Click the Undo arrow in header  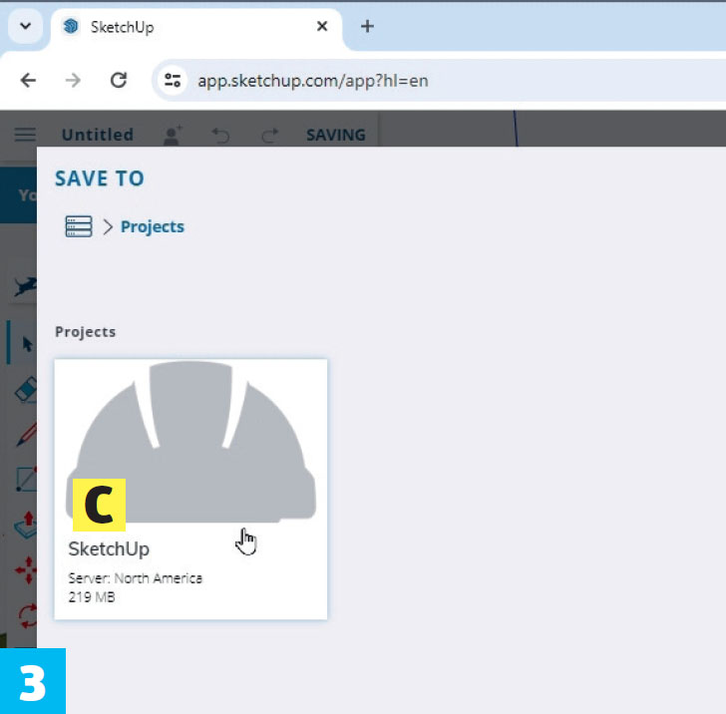pos(220,136)
